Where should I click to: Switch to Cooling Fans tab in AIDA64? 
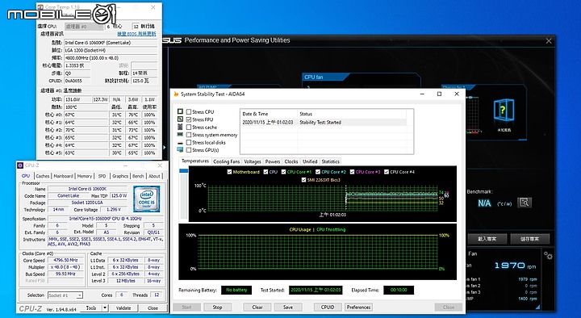(227, 161)
